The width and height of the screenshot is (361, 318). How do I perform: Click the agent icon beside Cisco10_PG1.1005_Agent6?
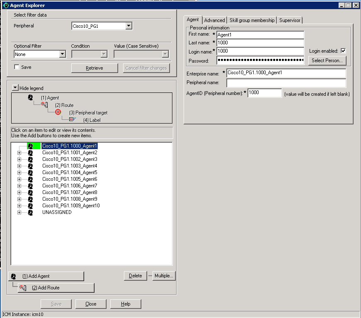click(x=30, y=179)
